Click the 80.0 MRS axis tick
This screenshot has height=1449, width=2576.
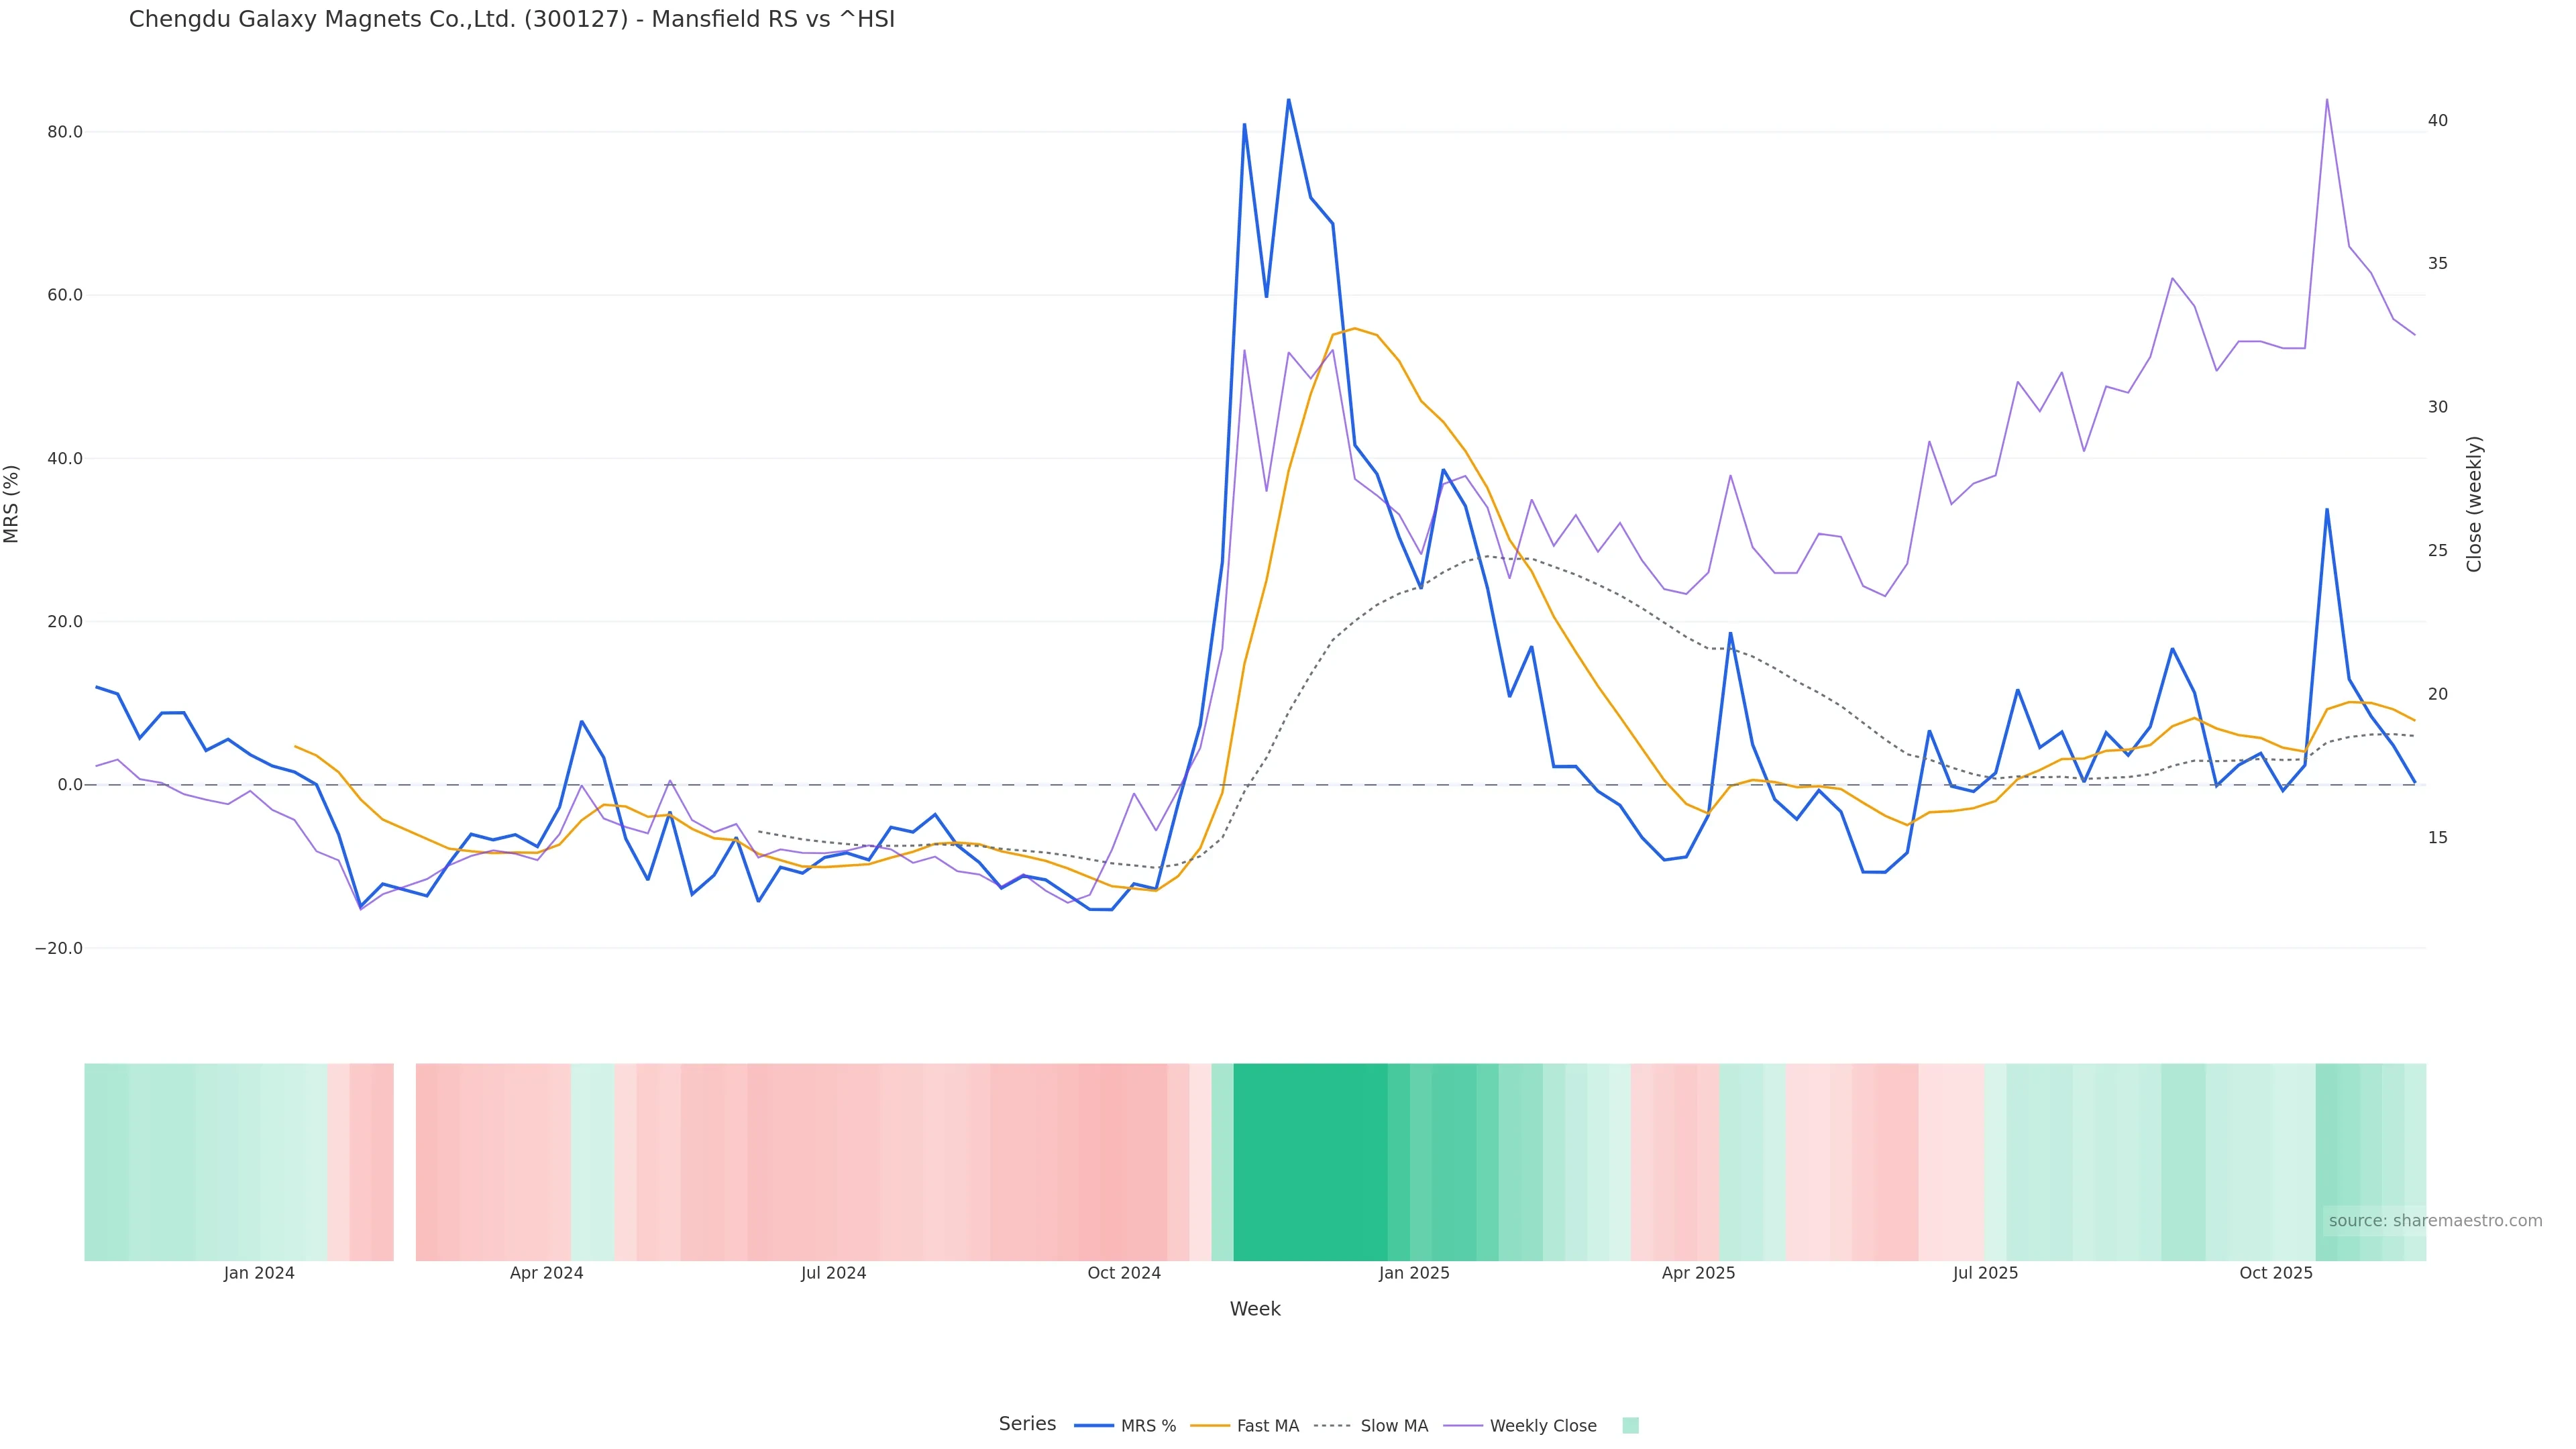point(65,132)
